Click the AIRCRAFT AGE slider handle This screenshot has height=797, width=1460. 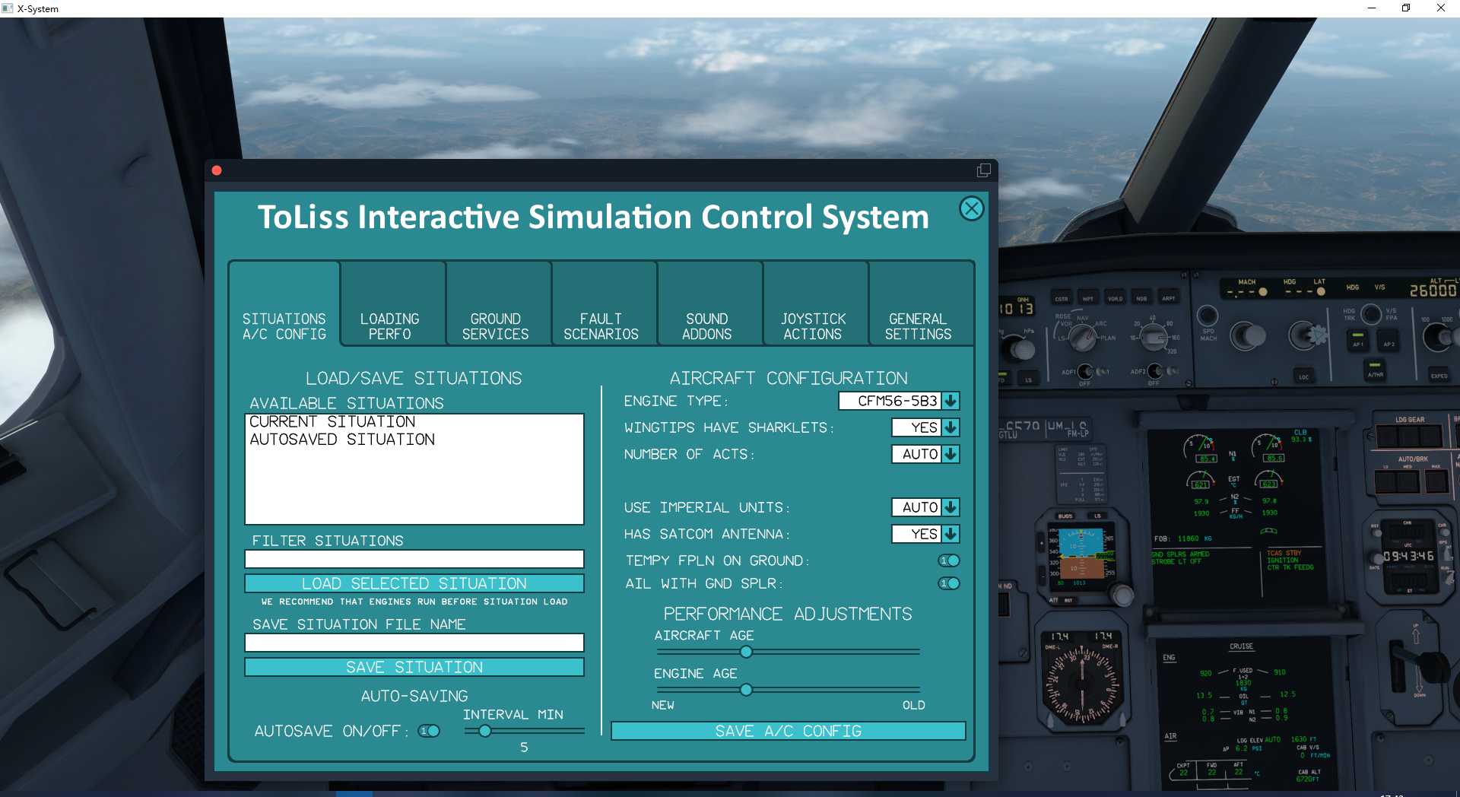pyautogui.click(x=746, y=652)
